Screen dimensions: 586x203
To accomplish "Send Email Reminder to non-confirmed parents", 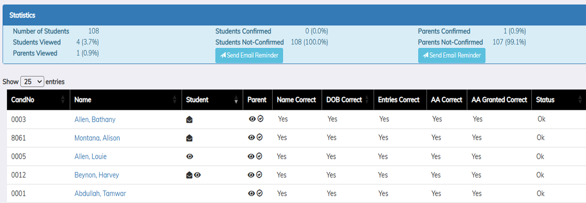I will (452, 55).
